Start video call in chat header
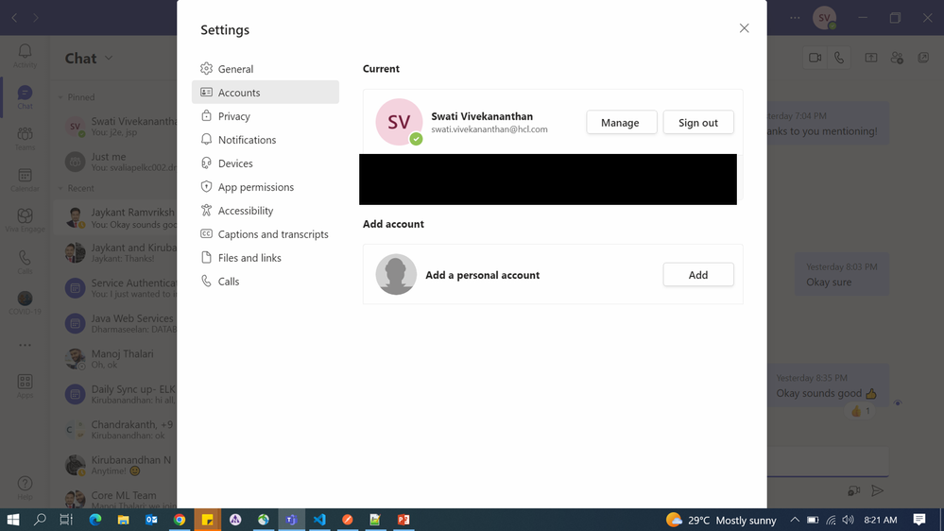 tap(815, 58)
